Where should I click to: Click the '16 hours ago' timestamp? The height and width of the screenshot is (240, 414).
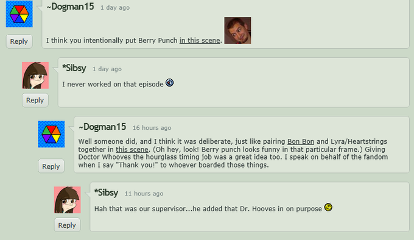pos(152,128)
